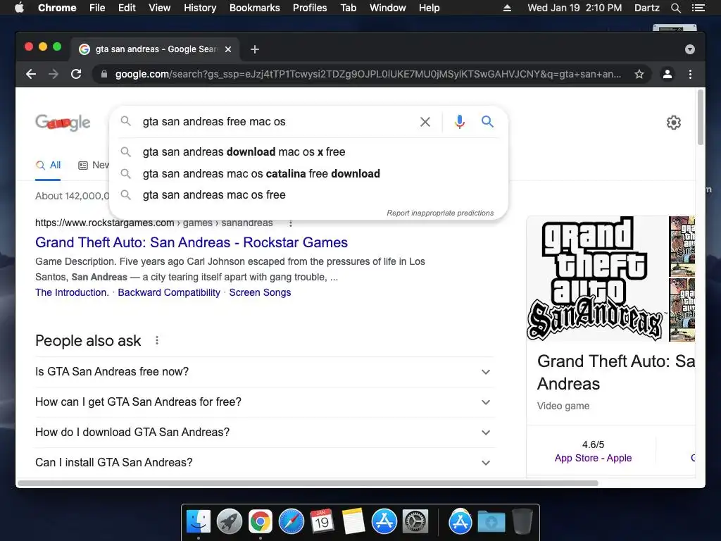Viewport: 721px width, 541px height.
Task: Open Grand Theft Auto: San Andreas - Rockstar Games result
Action: [192, 242]
